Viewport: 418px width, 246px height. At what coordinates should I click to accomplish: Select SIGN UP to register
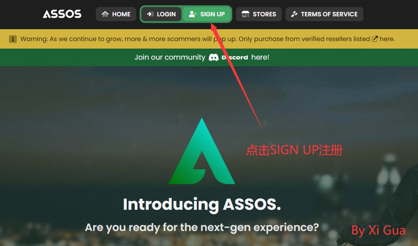[x=207, y=14]
